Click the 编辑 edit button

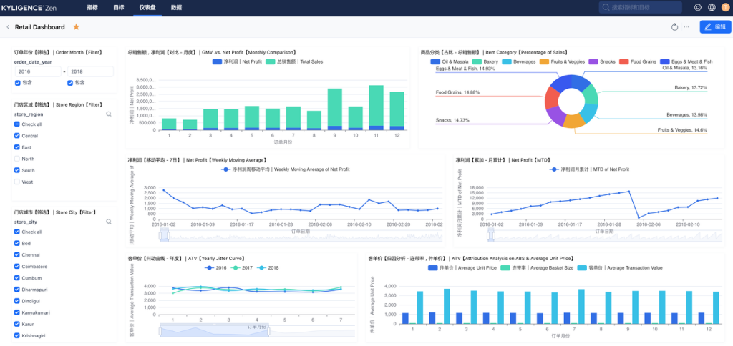click(x=715, y=27)
